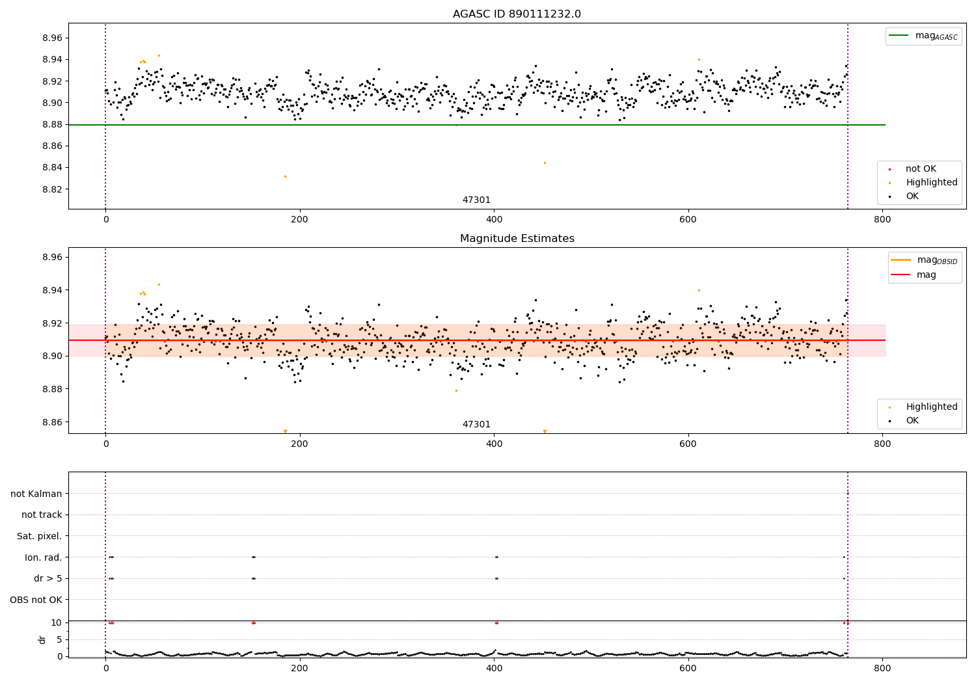Click the green mag AGASC legend line
This screenshot has width=976, height=683.
(900, 36)
